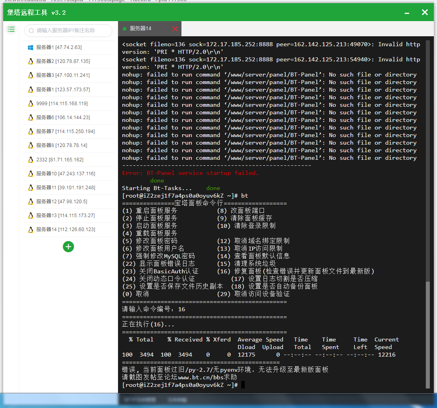Select 服务器11 [39.101.191.248]

click(68, 188)
